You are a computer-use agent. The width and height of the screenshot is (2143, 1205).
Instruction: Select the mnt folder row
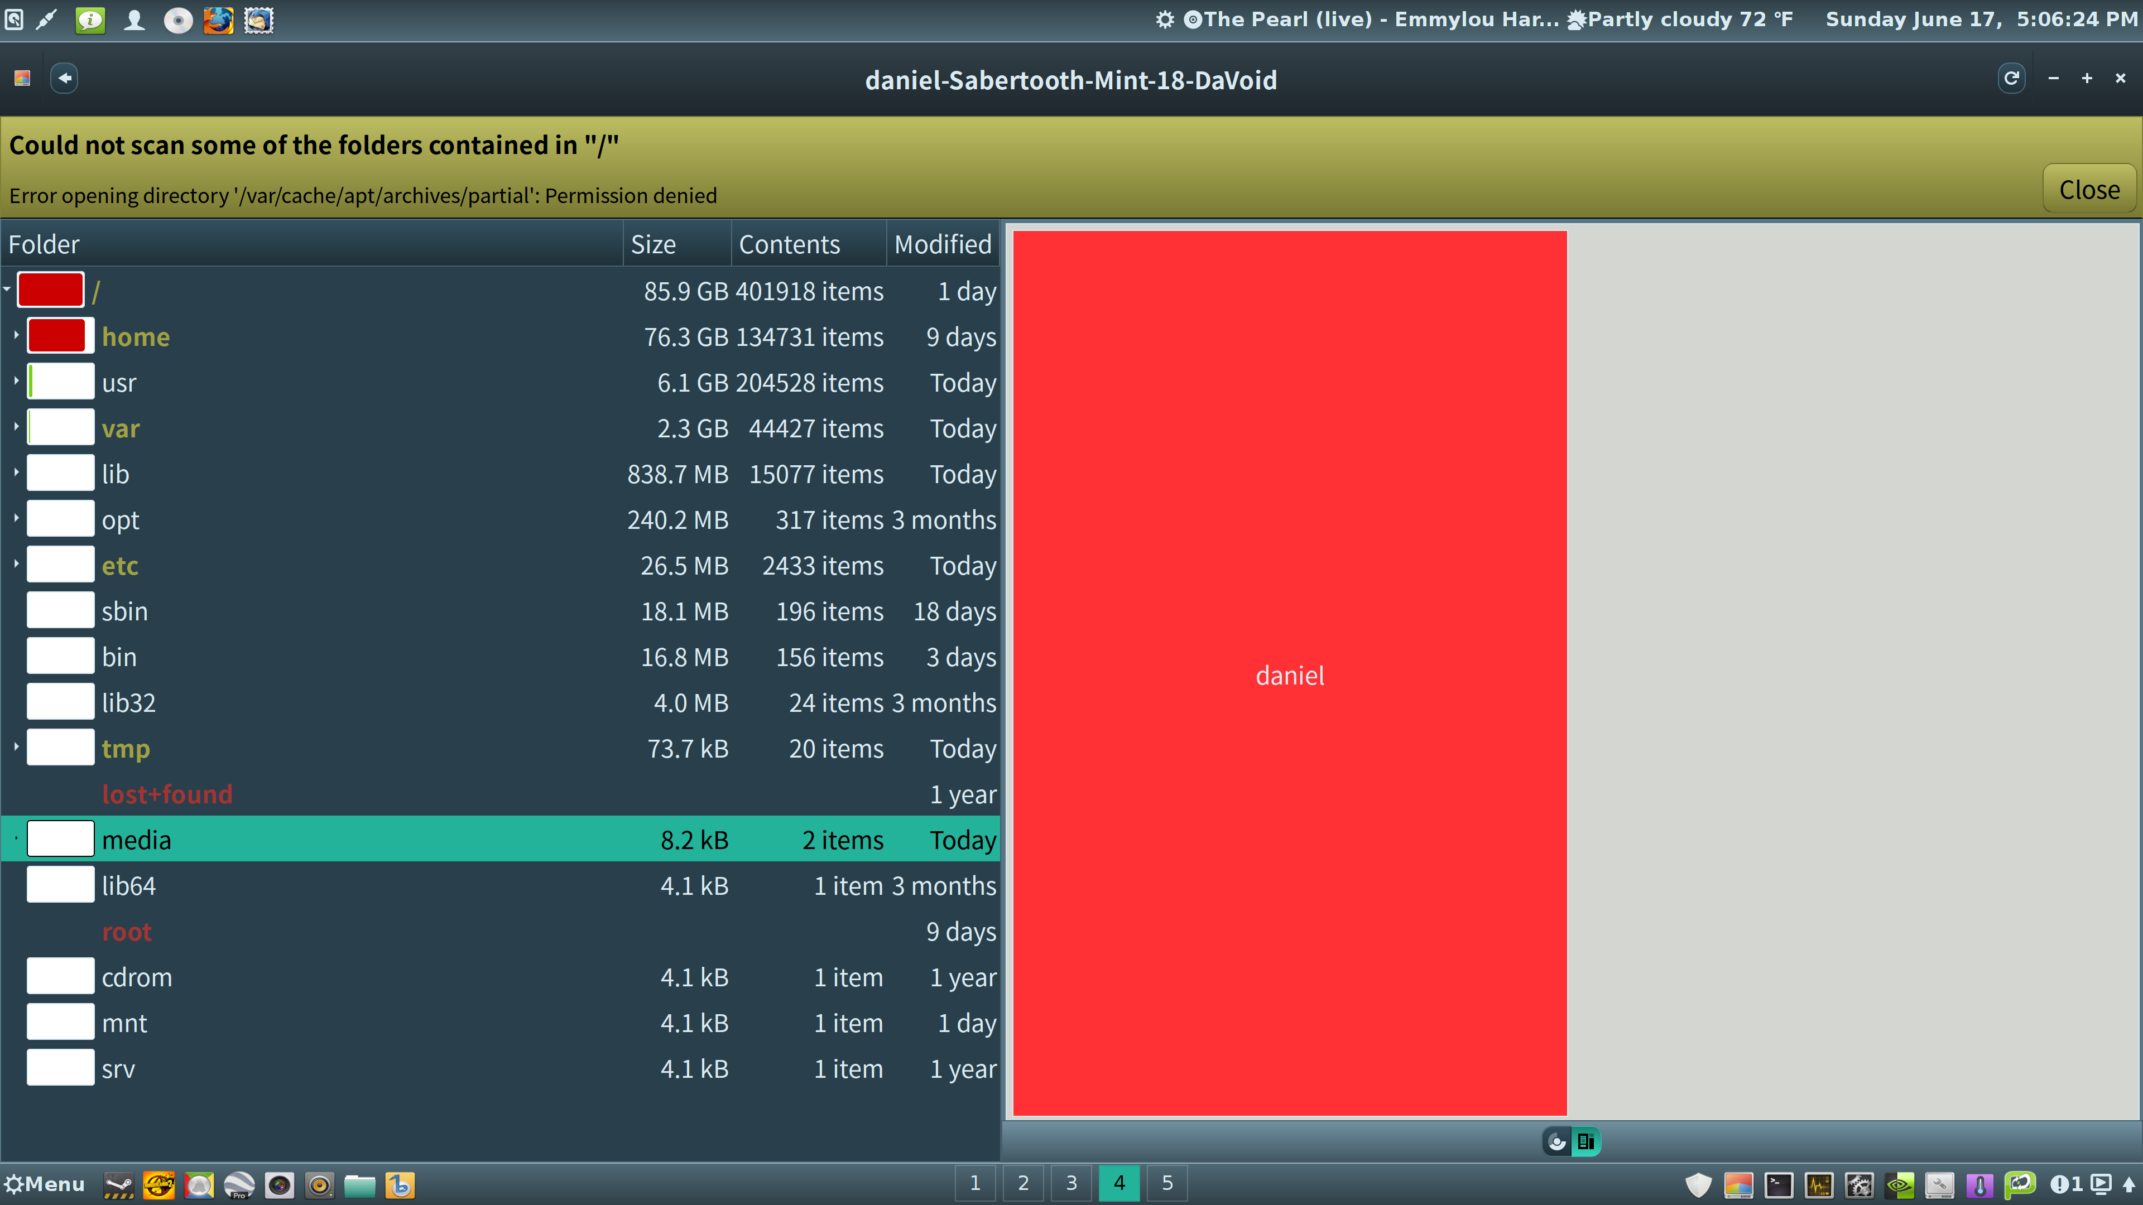[499, 1023]
